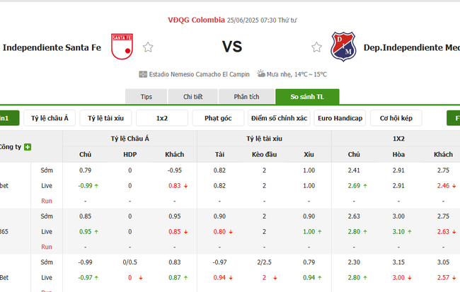Open Điểm số chính xác odds

280,118
